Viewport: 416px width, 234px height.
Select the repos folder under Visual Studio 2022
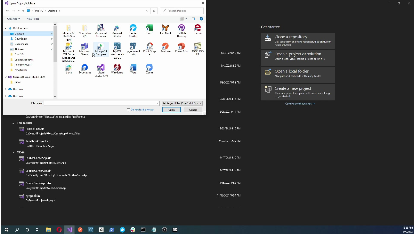18,82
